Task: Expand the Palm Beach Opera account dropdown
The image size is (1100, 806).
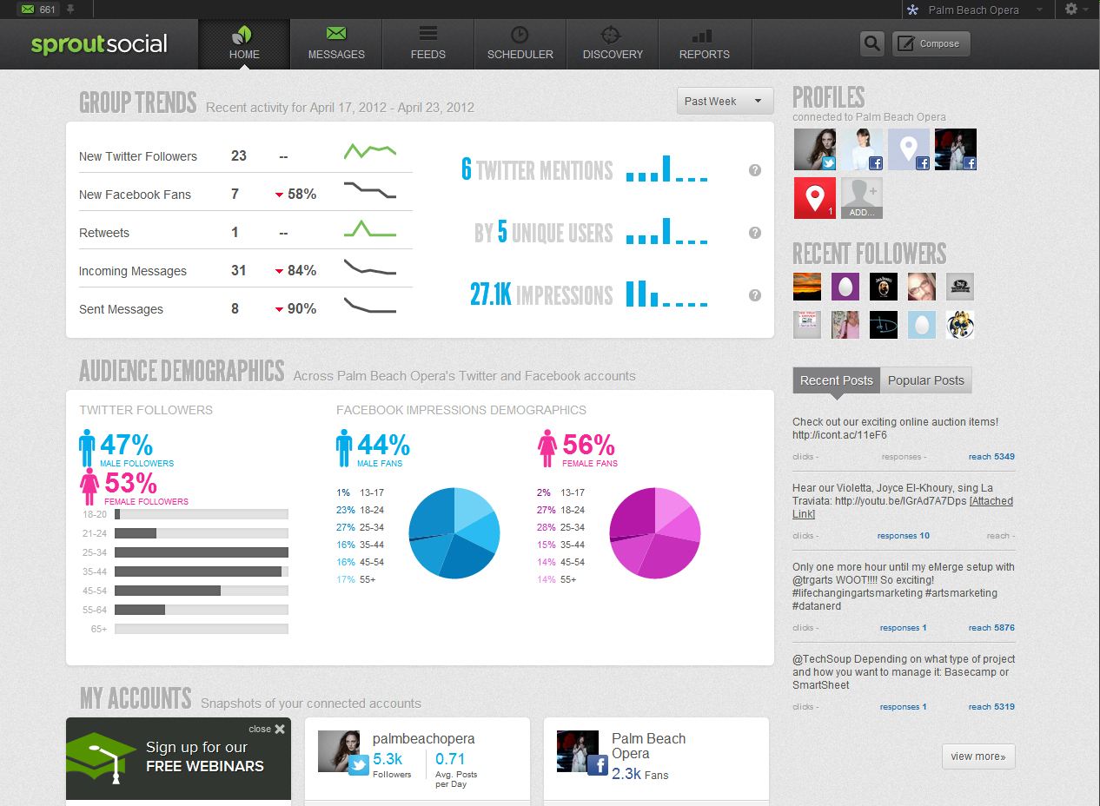Action: [x=973, y=10]
